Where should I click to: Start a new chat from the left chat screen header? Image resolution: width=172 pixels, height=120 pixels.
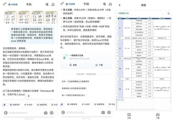[x=53, y=4]
